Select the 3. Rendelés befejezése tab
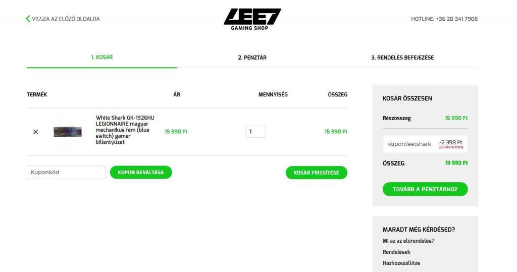 pyautogui.click(x=402, y=58)
